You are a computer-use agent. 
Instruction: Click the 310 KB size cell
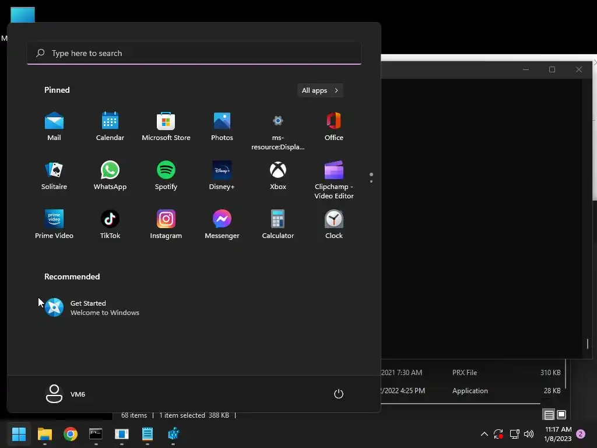coord(550,373)
